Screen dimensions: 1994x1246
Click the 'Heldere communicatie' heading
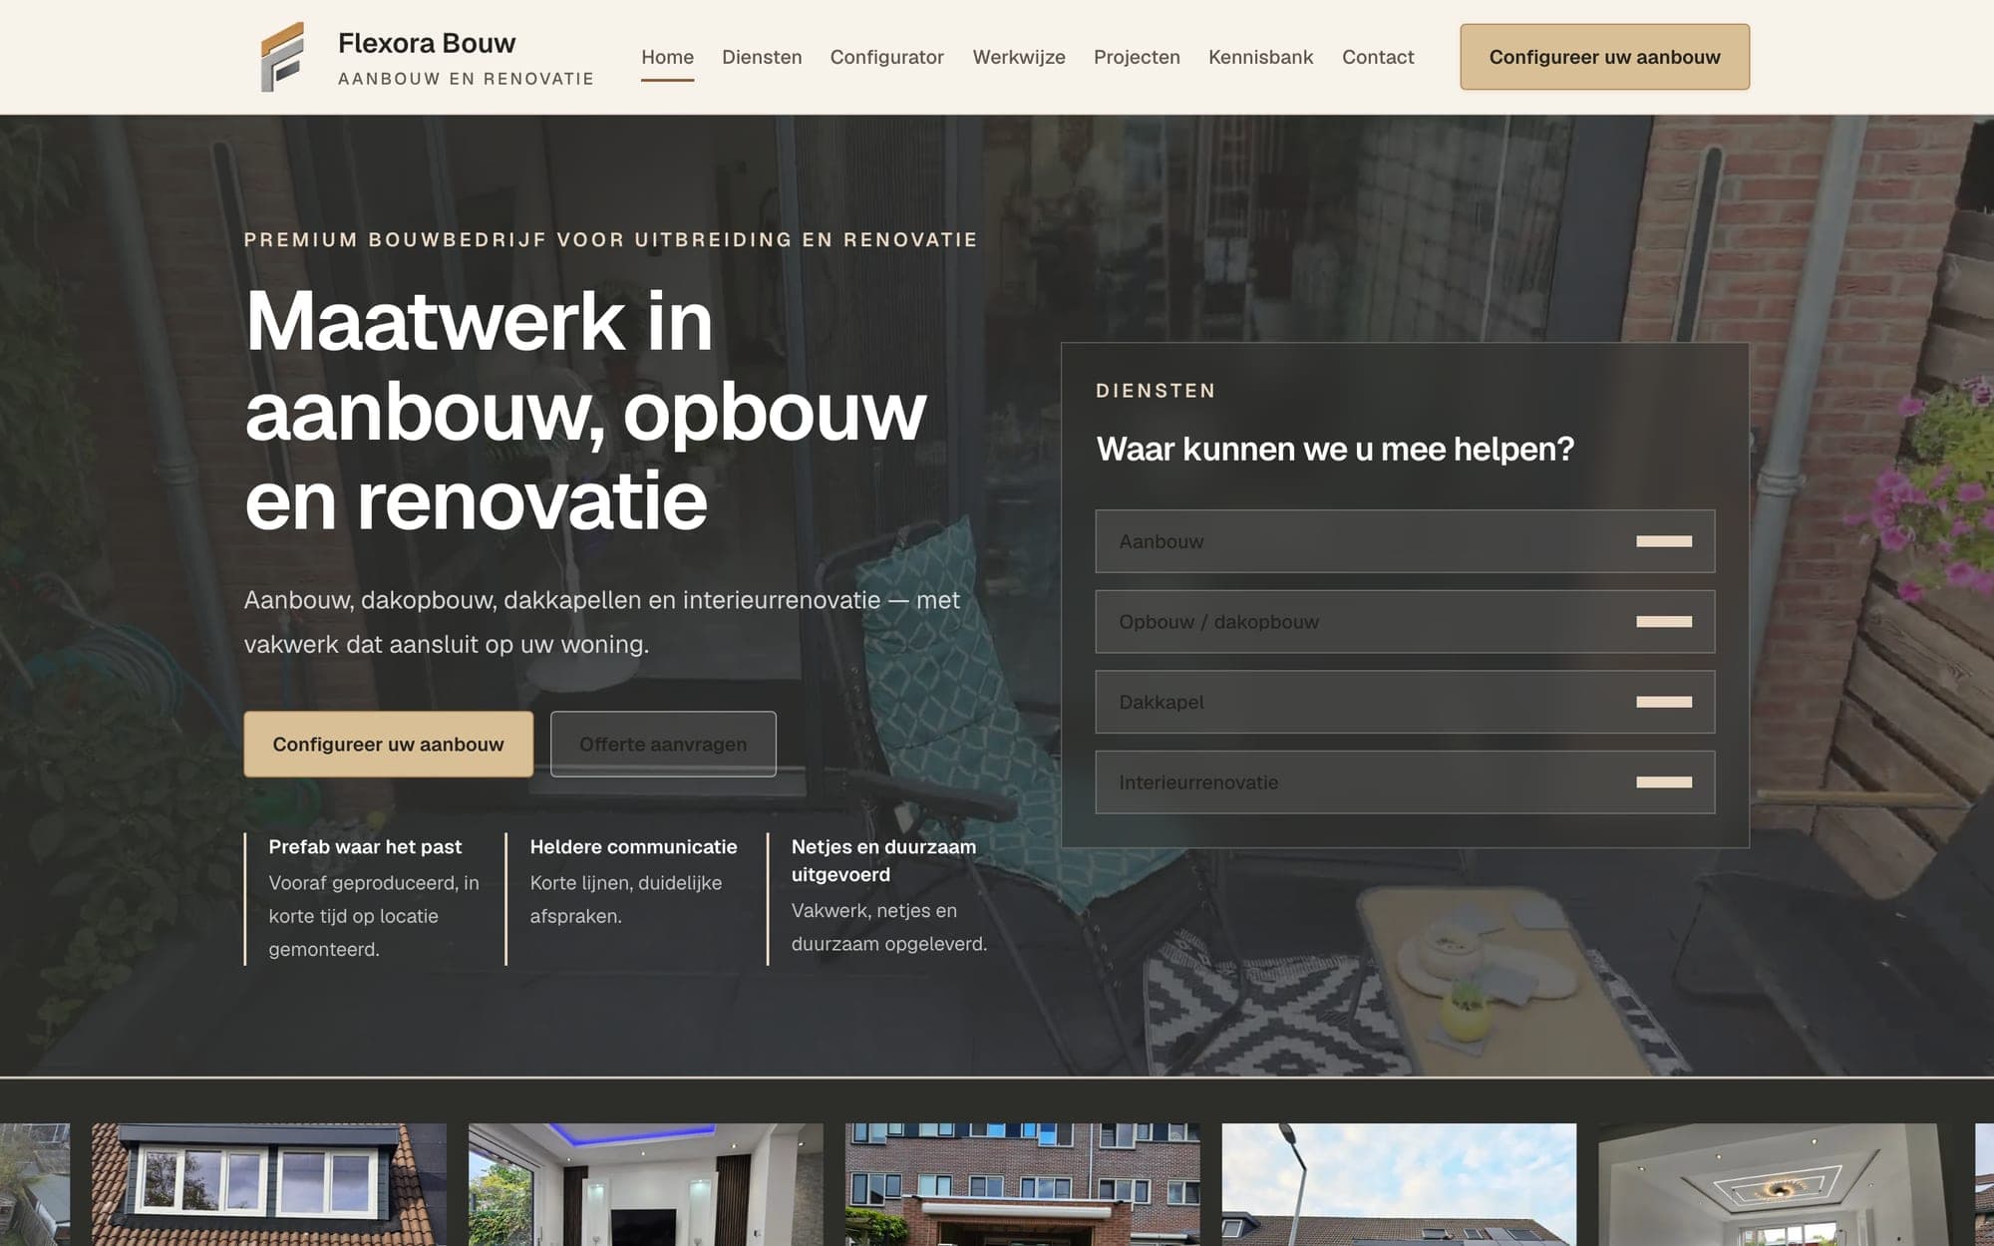tap(633, 846)
